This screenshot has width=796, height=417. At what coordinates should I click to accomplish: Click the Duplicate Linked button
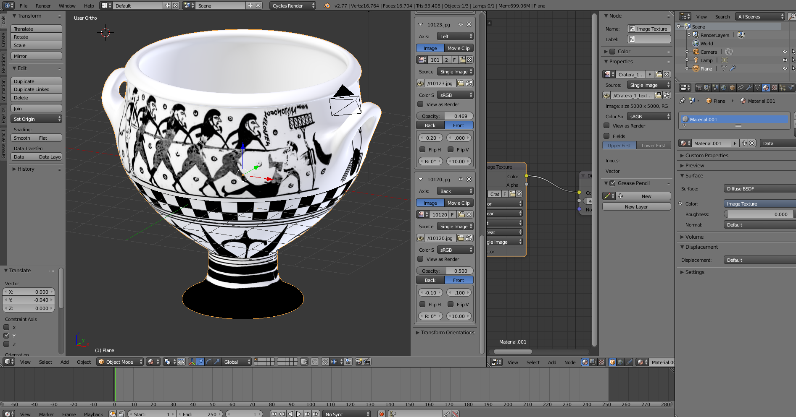pos(36,89)
